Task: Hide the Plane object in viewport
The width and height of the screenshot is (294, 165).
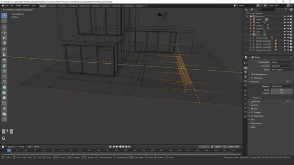Action: coord(288,35)
